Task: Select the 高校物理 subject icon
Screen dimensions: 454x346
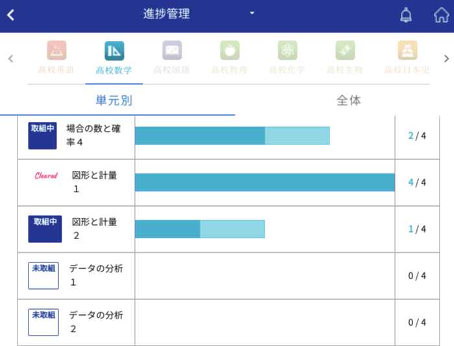Action: click(230, 51)
